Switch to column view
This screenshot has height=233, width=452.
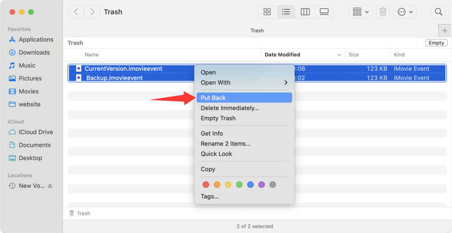305,12
